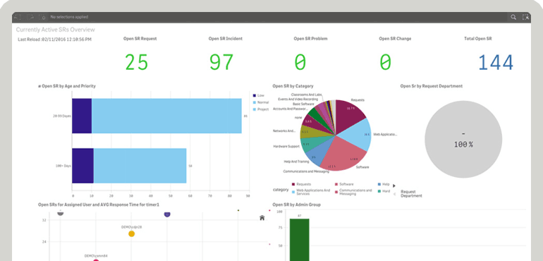Click the DEMO\cjn28 yellow scatter point
This screenshot has height=261, width=543.
[132, 234]
